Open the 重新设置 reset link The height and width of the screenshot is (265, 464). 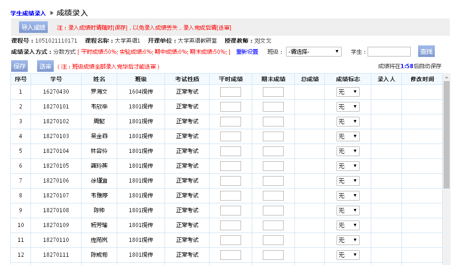[x=247, y=52]
